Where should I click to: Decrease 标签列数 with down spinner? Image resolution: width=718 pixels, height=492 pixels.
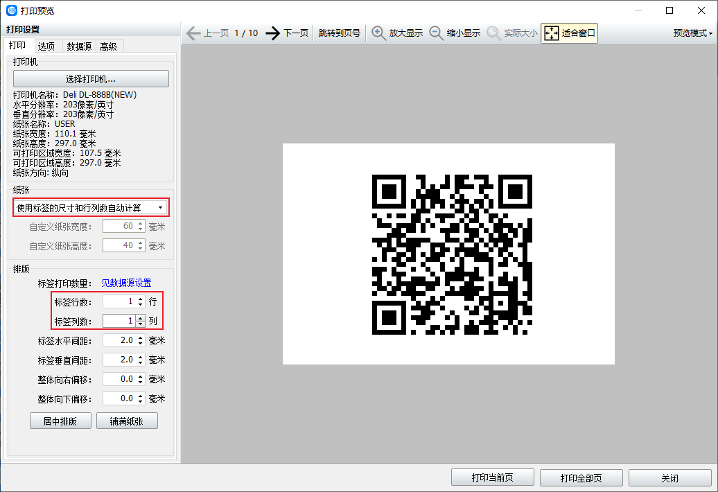click(141, 324)
